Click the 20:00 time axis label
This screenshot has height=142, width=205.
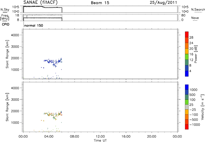tap(152, 137)
